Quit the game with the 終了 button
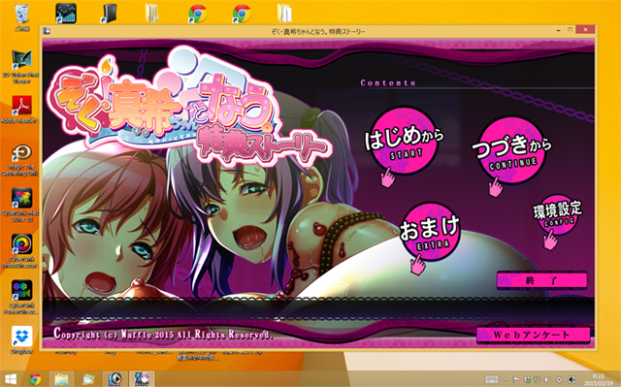Image resolution: width=621 pixels, height=387 pixels. click(x=541, y=280)
